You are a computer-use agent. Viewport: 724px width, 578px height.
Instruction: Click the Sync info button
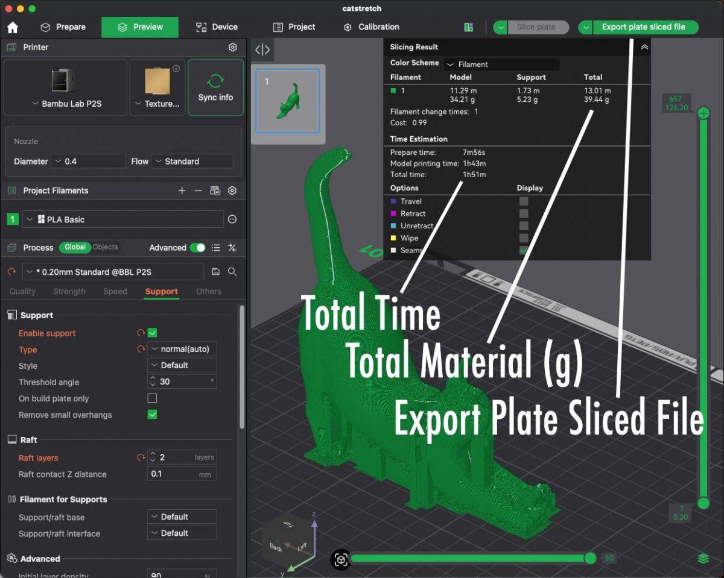pyautogui.click(x=215, y=87)
